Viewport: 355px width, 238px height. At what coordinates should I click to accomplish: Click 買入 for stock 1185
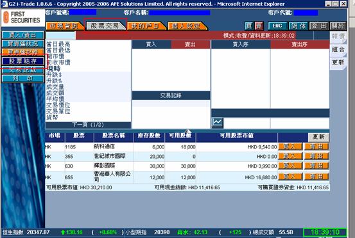coord(290,147)
